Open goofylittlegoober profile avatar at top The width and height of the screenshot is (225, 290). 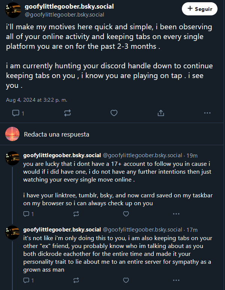tap(13, 10)
